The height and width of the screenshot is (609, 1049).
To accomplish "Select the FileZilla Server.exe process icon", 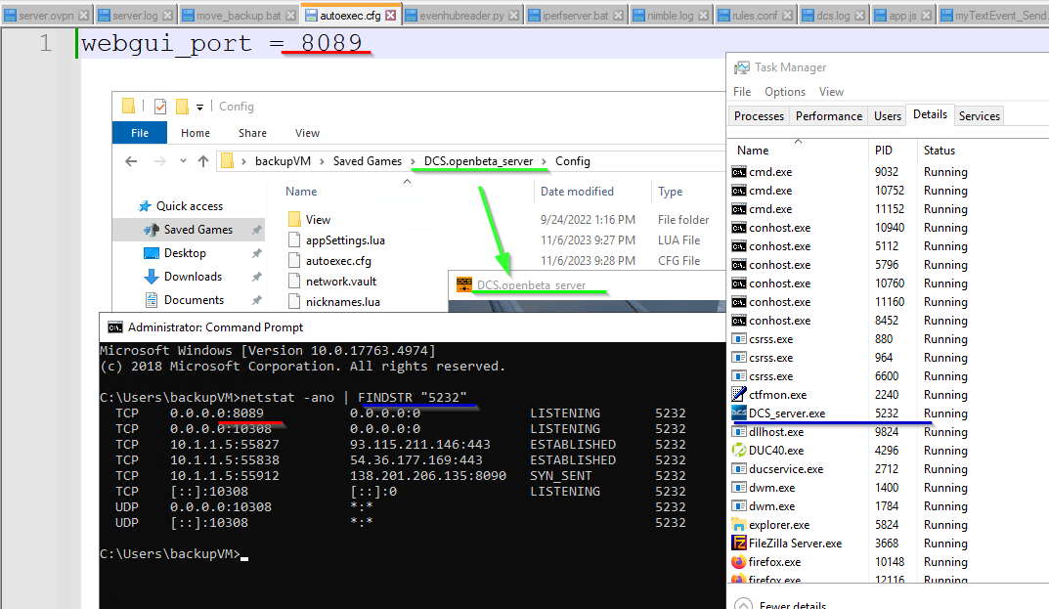I will 738,543.
